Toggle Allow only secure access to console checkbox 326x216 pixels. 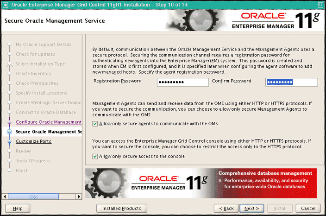click(95, 157)
